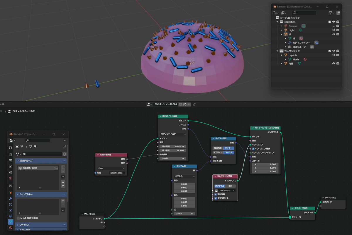Add a new vertex group with plus
The image size is (352, 235).
[63, 167]
